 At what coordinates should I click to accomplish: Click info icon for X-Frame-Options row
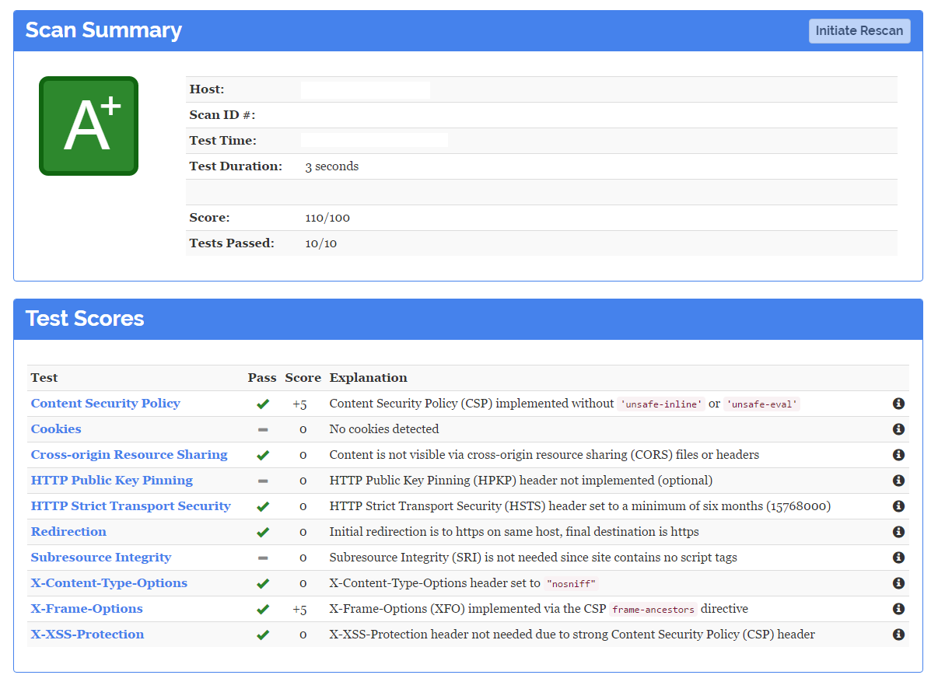(898, 608)
